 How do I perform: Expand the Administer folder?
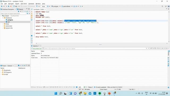coord(3,26)
